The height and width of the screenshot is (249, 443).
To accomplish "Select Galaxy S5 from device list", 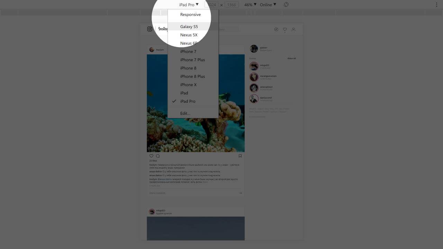I will click(x=193, y=27).
